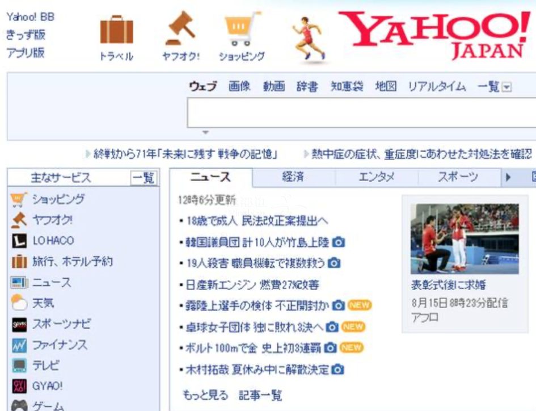Click 一覧 button beside 主なサービス

(144, 178)
